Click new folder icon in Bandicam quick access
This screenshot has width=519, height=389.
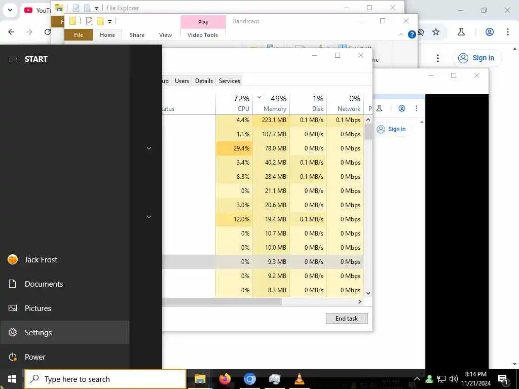click(x=100, y=21)
